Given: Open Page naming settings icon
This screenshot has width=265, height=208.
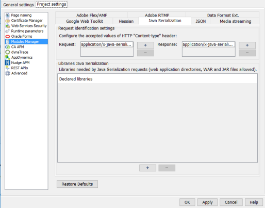Looking at the screenshot, I should click(x=8, y=15).
